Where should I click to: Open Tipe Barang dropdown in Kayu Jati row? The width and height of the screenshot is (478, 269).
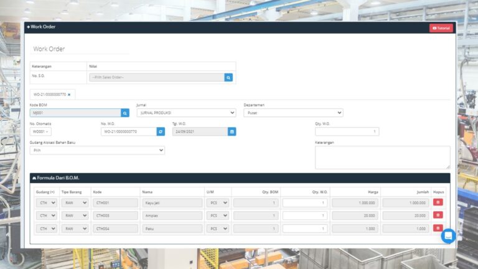[75, 203]
